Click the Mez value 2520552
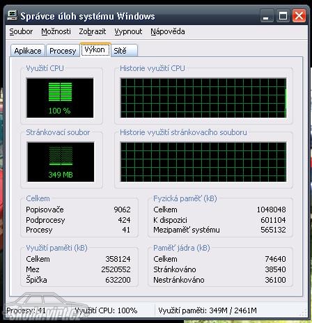This screenshot has width=312, height=323. point(116,269)
